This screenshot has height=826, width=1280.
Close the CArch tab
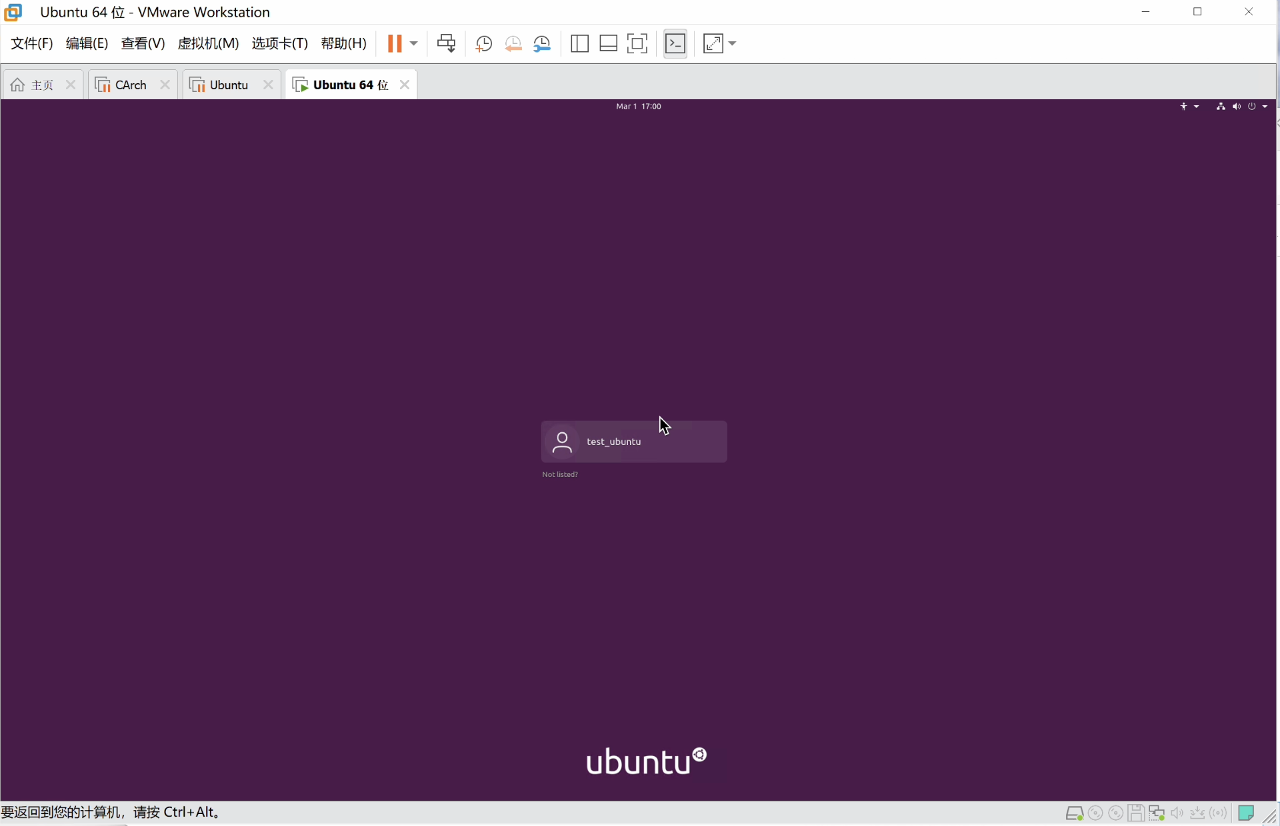coord(165,85)
